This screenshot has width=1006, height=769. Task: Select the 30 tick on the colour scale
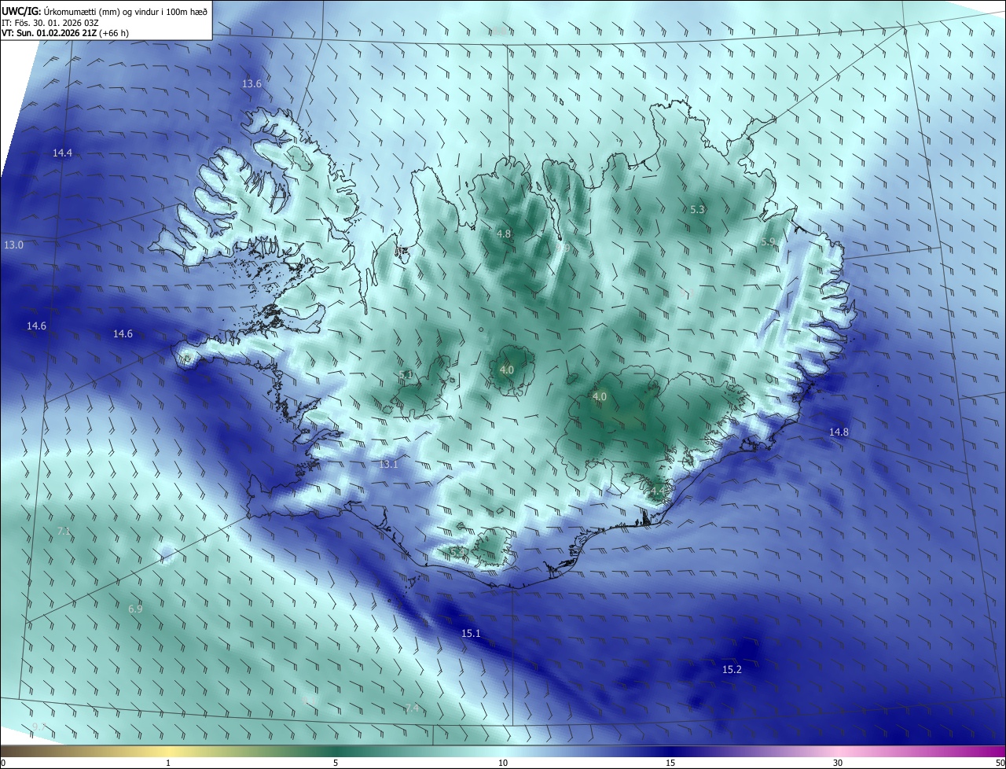click(838, 763)
